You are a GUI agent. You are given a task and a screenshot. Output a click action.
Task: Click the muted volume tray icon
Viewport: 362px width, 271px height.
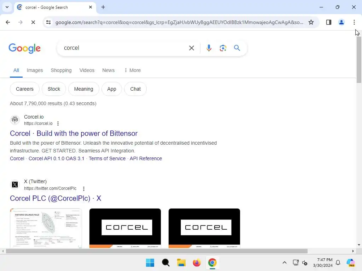305,263
